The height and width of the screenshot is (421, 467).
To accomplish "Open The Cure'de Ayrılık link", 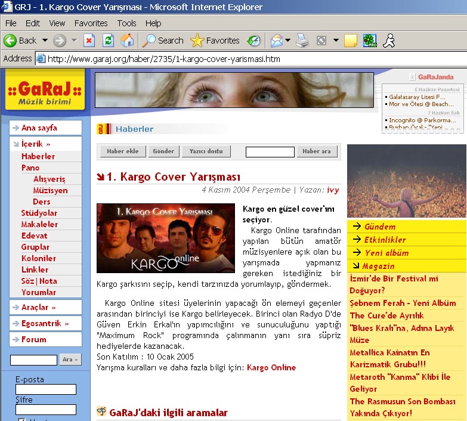I will tap(386, 315).
